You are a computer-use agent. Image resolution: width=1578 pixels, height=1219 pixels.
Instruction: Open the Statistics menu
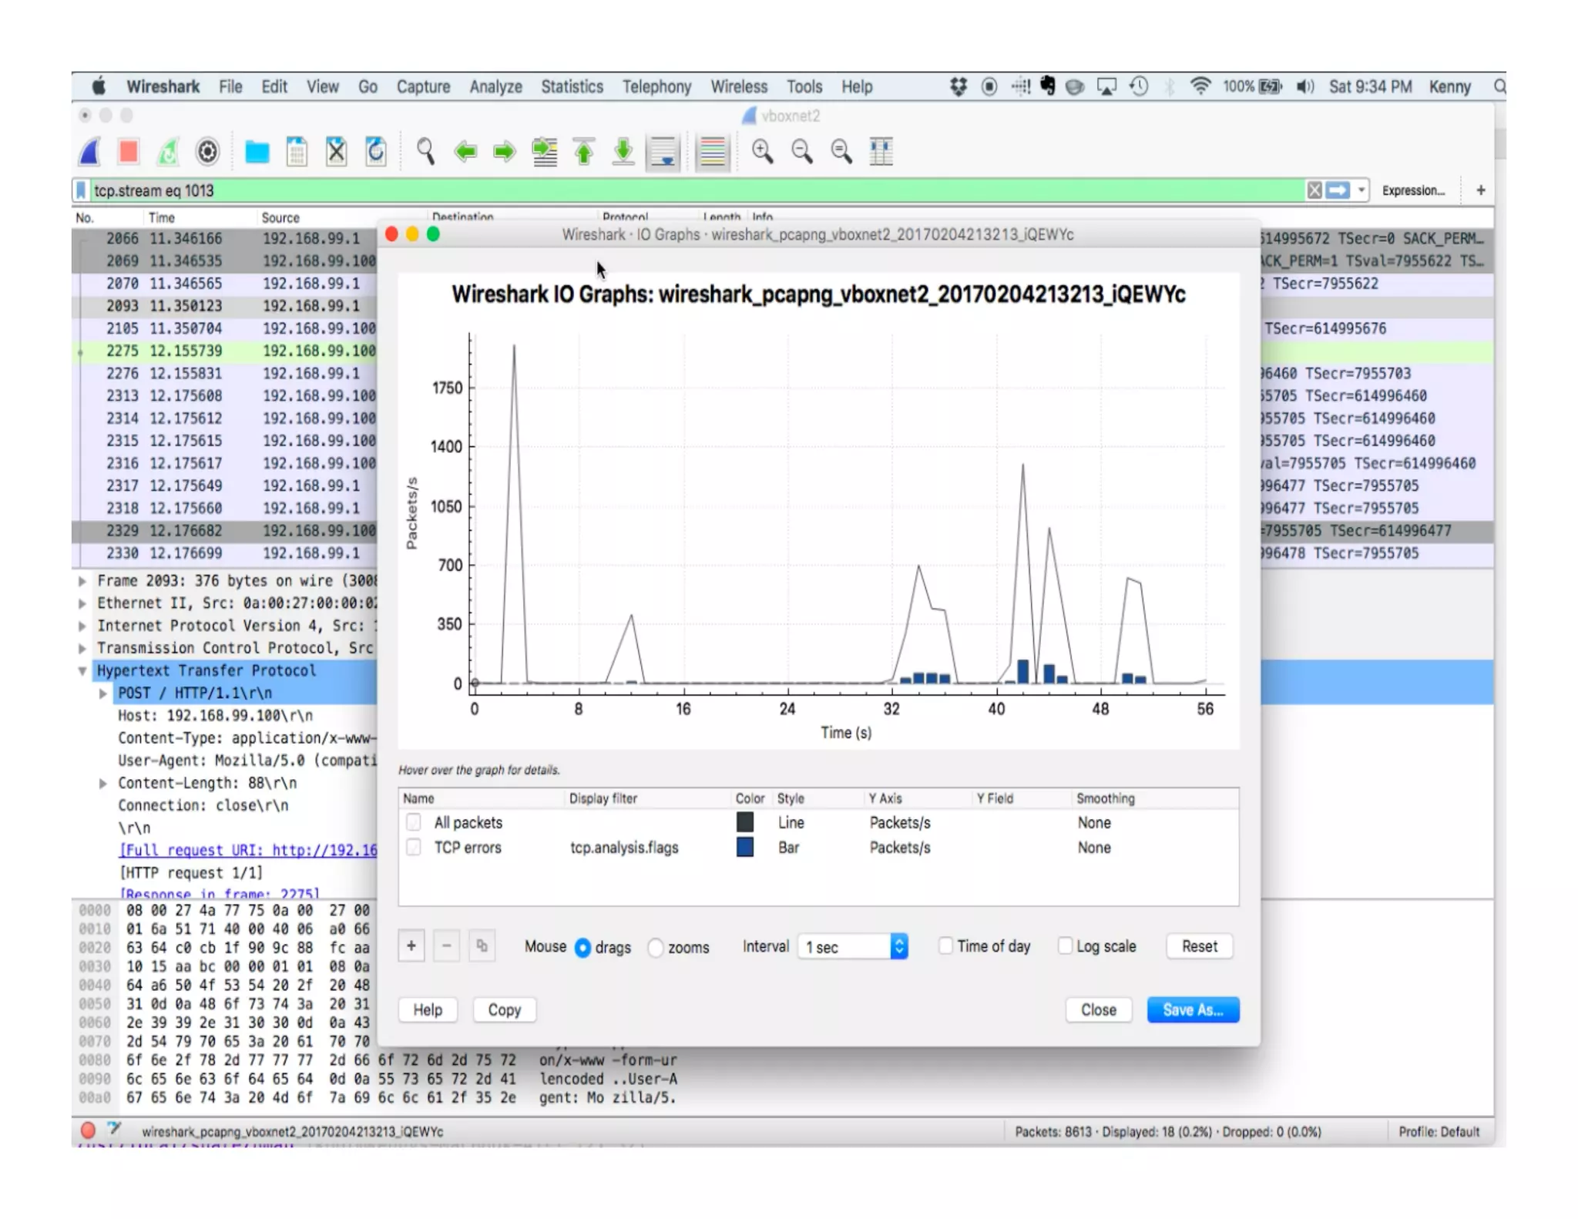[572, 87]
